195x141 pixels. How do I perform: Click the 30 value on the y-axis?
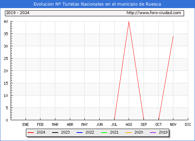point(6,46)
